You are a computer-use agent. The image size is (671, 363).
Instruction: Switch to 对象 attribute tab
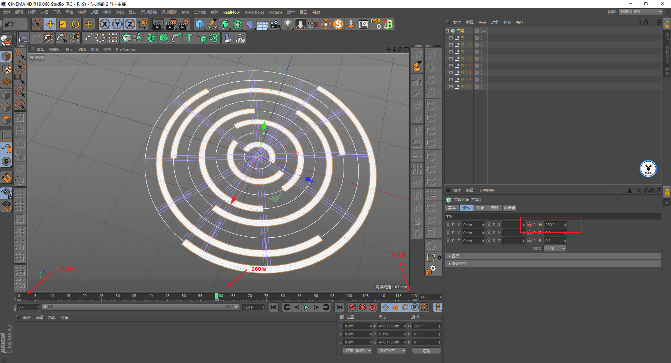tap(481, 208)
